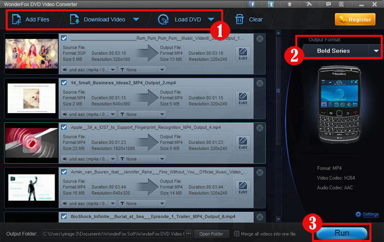Click the list/menu icon in title bar

pyautogui.click(x=341, y=4)
